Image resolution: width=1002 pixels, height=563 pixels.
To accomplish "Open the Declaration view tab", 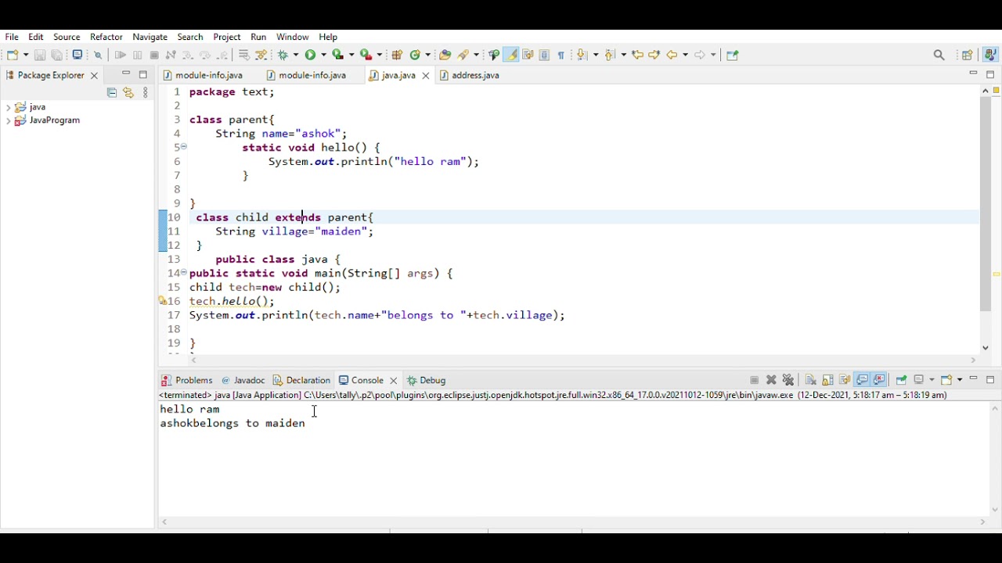I will coord(301,380).
